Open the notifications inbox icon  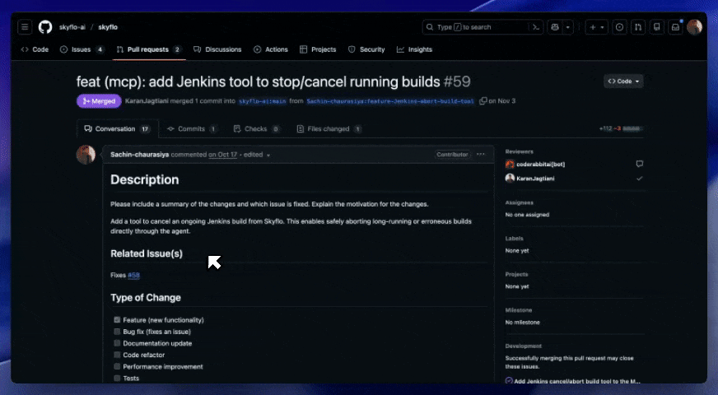click(x=675, y=27)
